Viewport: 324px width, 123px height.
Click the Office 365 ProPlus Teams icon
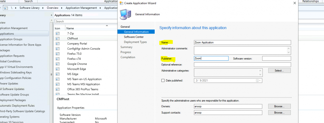[x=58, y=89]
